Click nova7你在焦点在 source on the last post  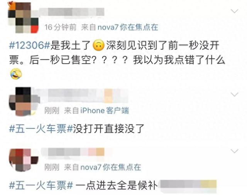[111, 167]
